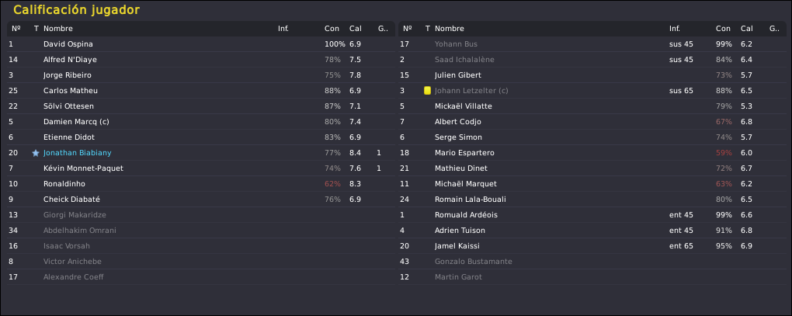Click Ronaldinho's 8.3 rating value

click(355, 184)
